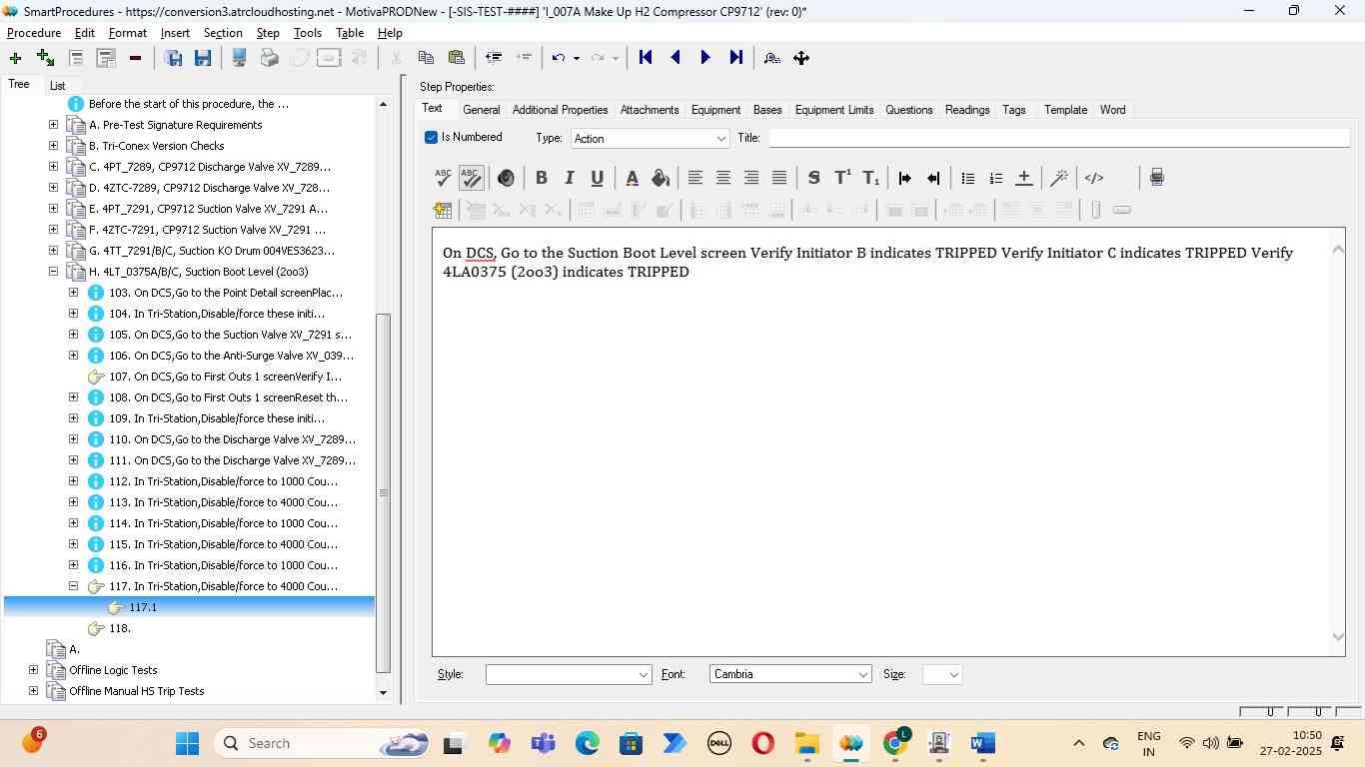The width and height of the screenshot is (1365, 767).
Task: Click the printer icon in main toolbar
Action: [x=269, y=58]
